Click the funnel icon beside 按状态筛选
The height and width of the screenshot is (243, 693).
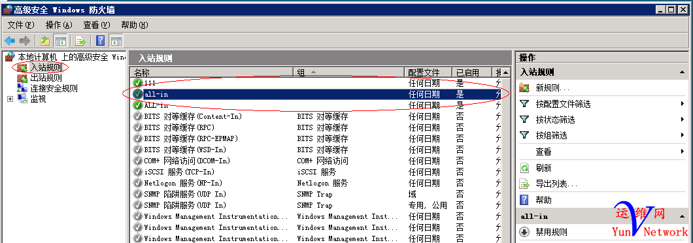pos(524,120)
